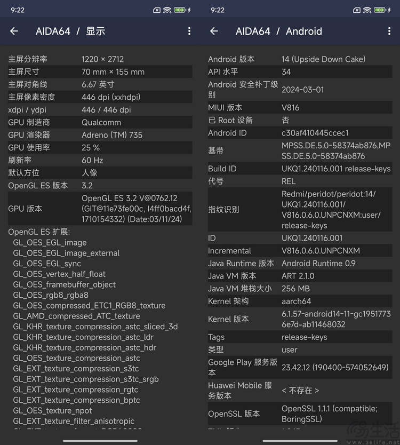Tap Wi-Fi icon in left status bar

click(x=167, y=10)
